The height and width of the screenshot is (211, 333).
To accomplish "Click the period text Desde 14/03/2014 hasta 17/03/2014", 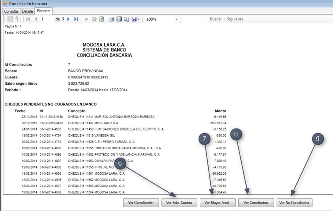I will coord(98,90).
